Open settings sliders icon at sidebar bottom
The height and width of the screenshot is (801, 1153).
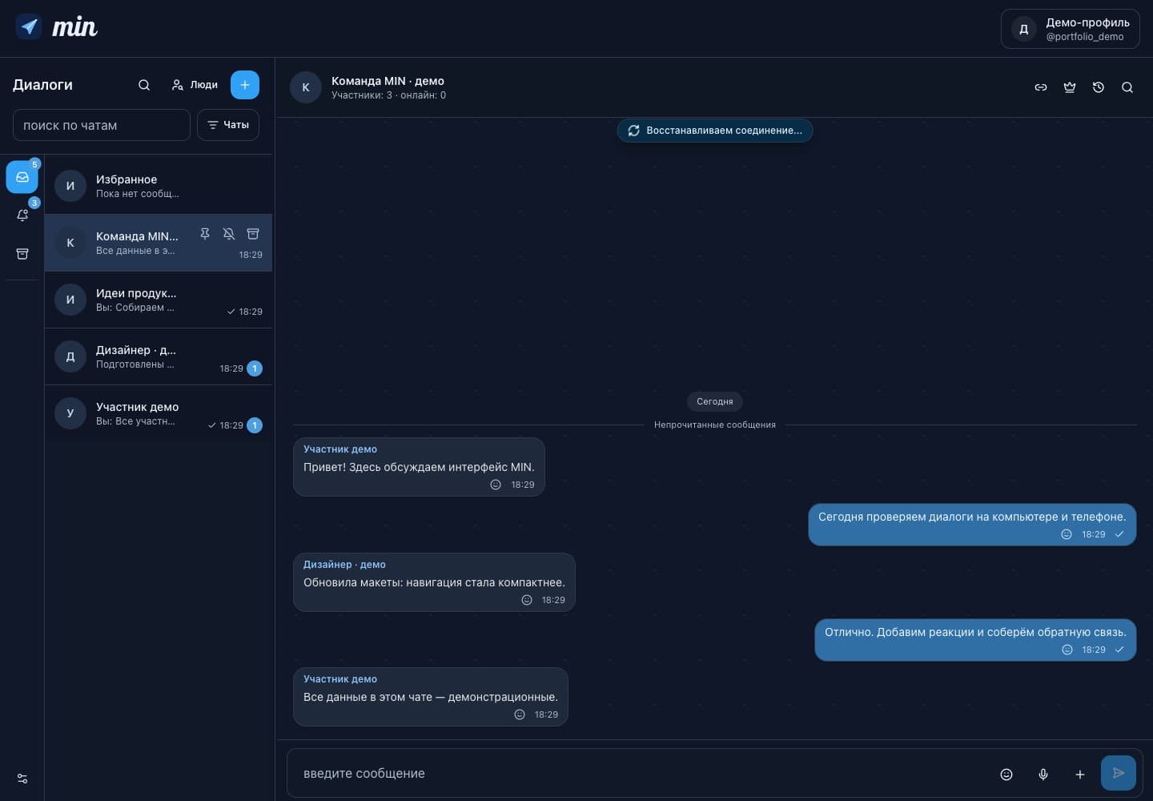pyautogui.click(x=22, y=779)
